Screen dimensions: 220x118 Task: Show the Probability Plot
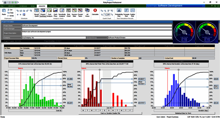pyautogui.click(x=119, y=13)
